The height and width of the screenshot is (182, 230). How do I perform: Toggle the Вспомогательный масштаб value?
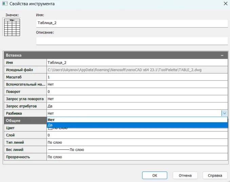(x=137, y=84)
